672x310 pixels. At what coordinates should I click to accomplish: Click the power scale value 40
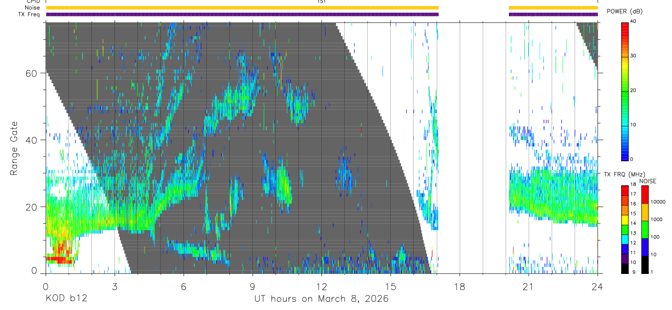[x=634, y=22]
